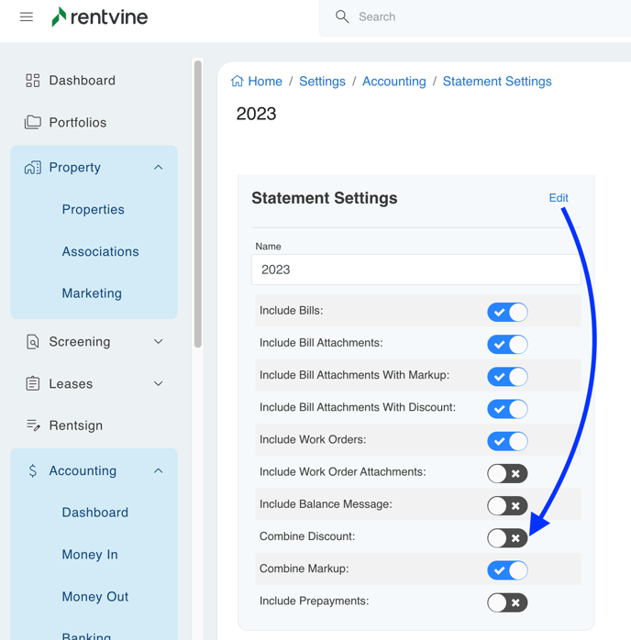Click the Home breadcrumb house icon
Image resolution: width=631 pixels, height=640 pixels.
click(x=238, y=82)
